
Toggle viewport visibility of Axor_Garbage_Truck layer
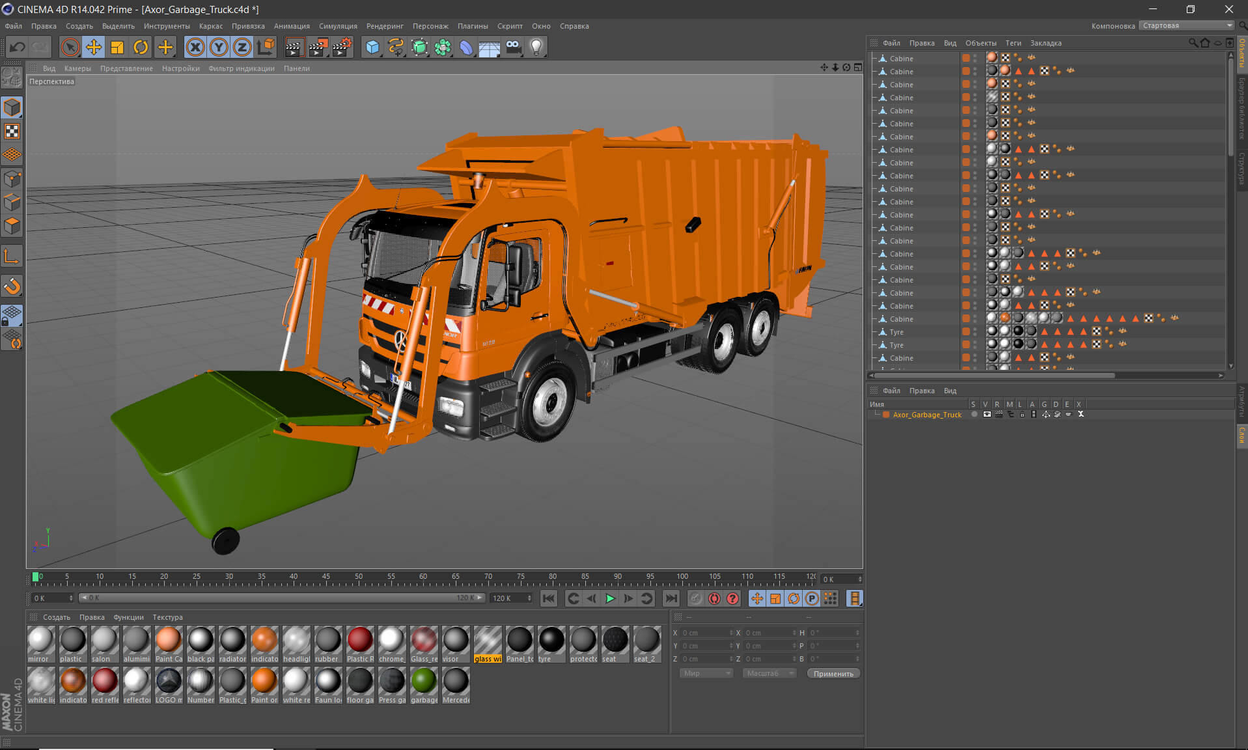987,415
